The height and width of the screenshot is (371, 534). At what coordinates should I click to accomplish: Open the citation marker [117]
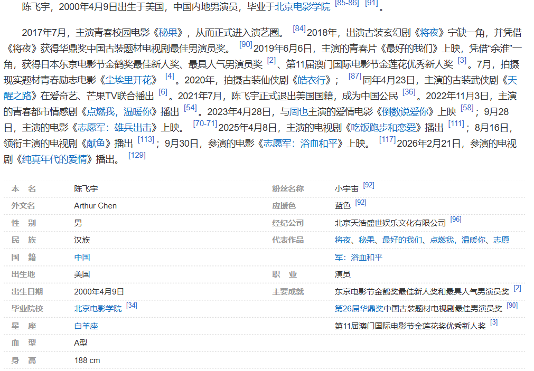tap(387, 140)
